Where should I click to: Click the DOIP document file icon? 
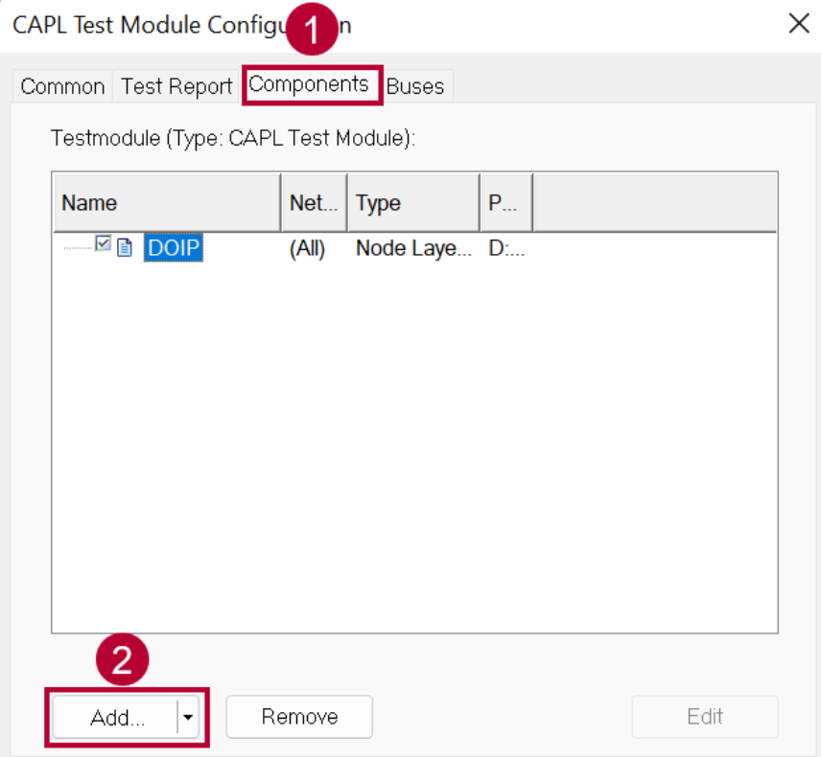pos(125,247)
